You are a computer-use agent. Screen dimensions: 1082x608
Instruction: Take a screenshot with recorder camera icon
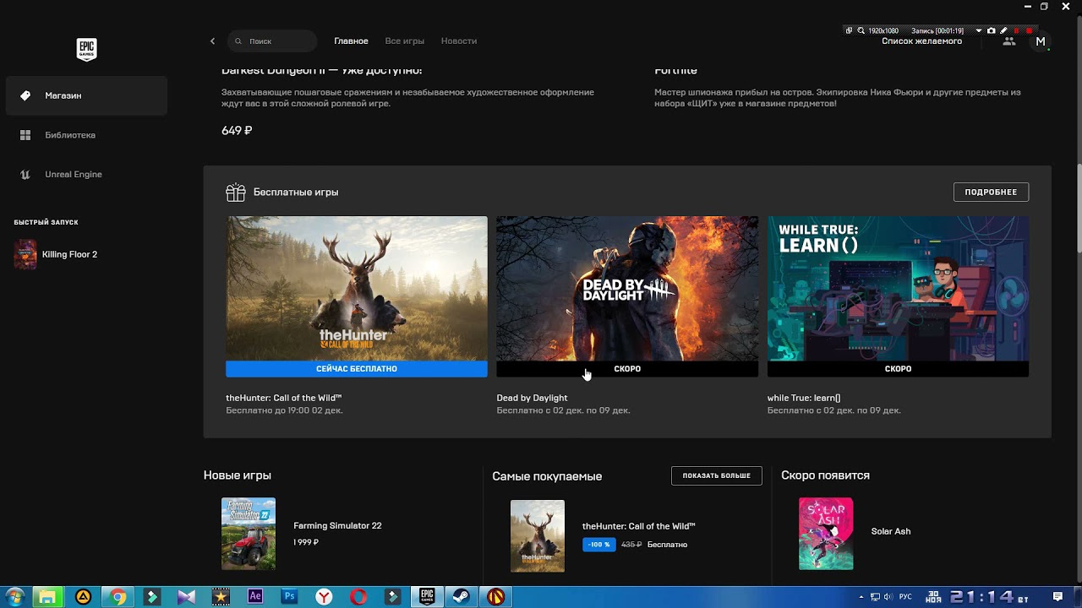coord(992,30)
